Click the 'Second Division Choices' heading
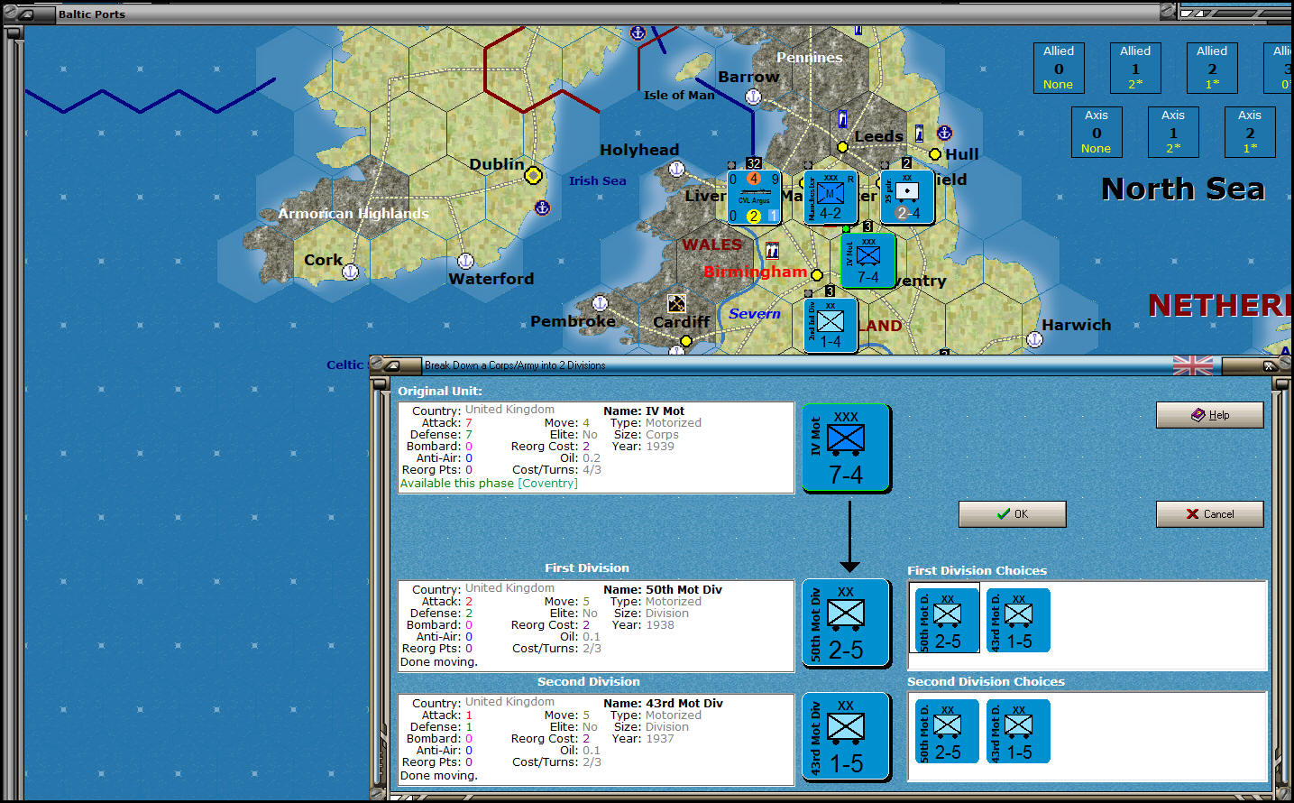Viewport: 1294px width, 803px height. point(986,682)
